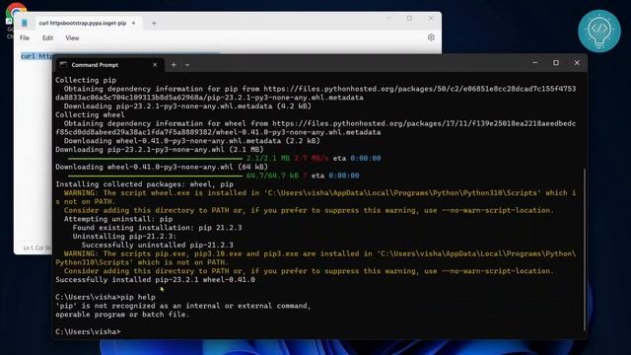Click the wheel download progress bar
Viewport: 631px width, 355px height.
(x=155, y=176)
